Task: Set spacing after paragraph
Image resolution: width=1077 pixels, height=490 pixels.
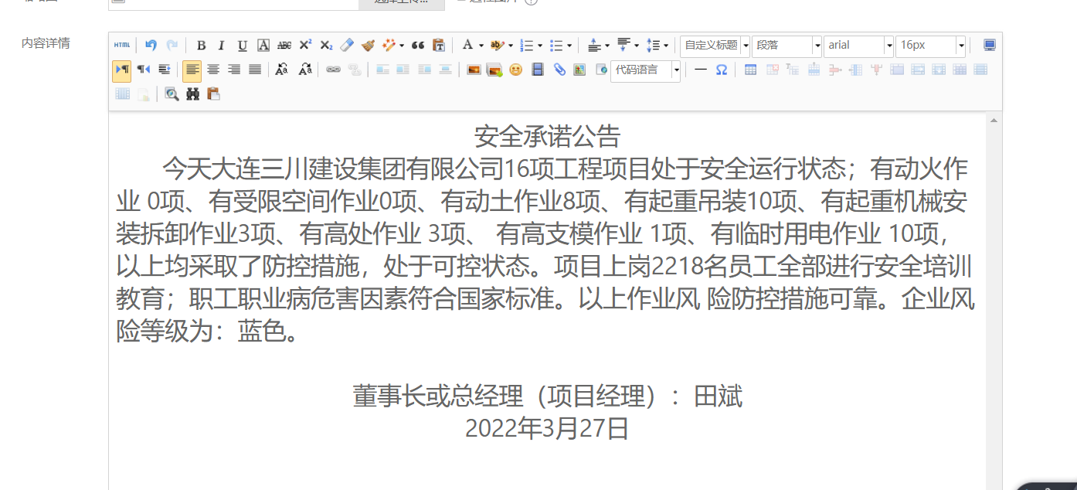Action: click(623, 46)
